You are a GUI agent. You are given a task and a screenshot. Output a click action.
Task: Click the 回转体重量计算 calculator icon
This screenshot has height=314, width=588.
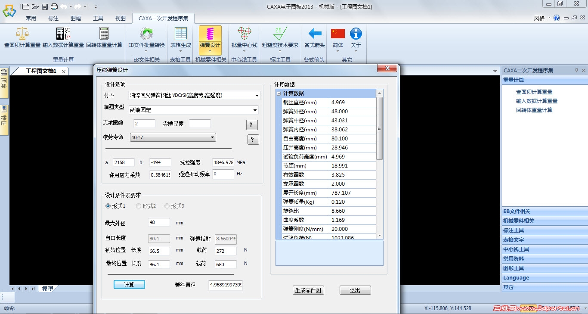(x=104, y=34)
